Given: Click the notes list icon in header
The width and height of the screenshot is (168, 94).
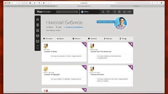Looking at the screenshot, I should pos(124,12).
